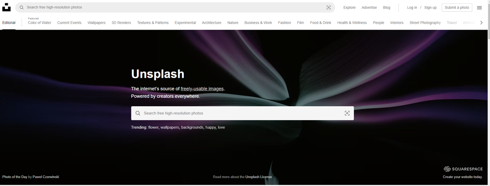Open the Unsplash License link
The width and height of the screenshot is (490, 186).
[x=258, y=177]
